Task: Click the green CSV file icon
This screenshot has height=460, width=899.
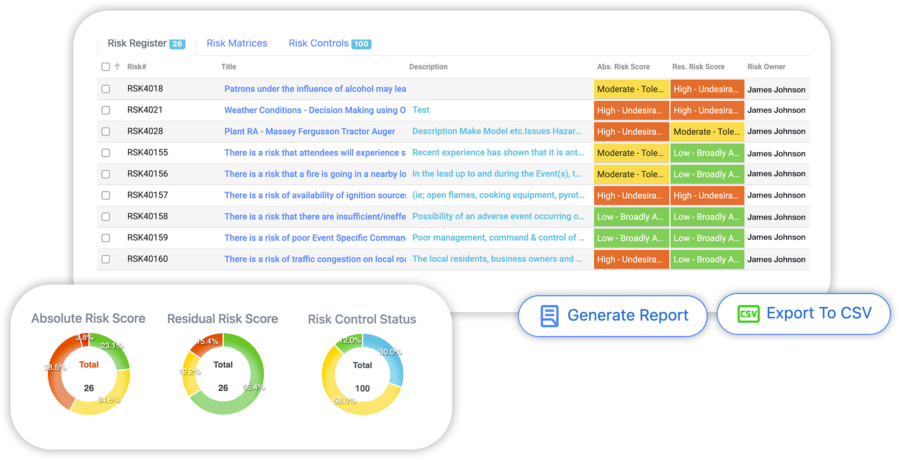Action: pyautogui.click(x=748, y=314)
